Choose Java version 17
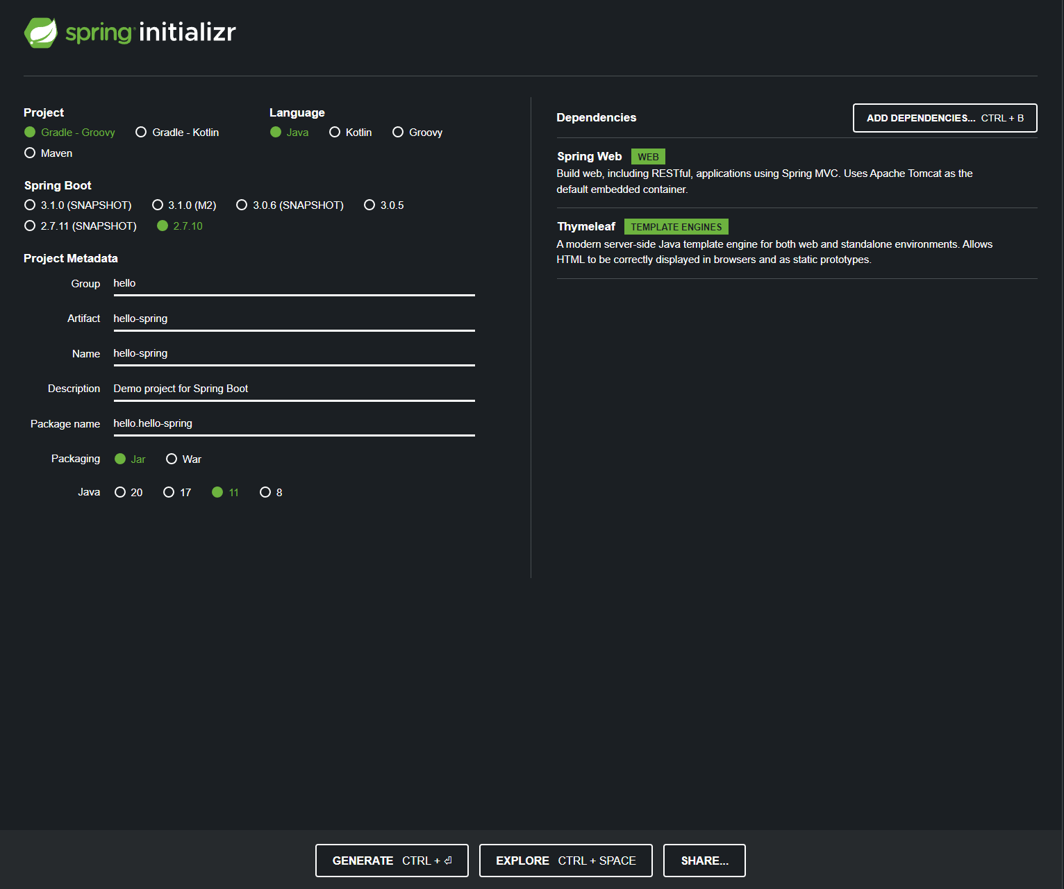The image size is (1064, 889). point(177,492)
